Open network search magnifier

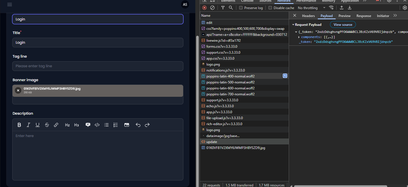[231, 8]
